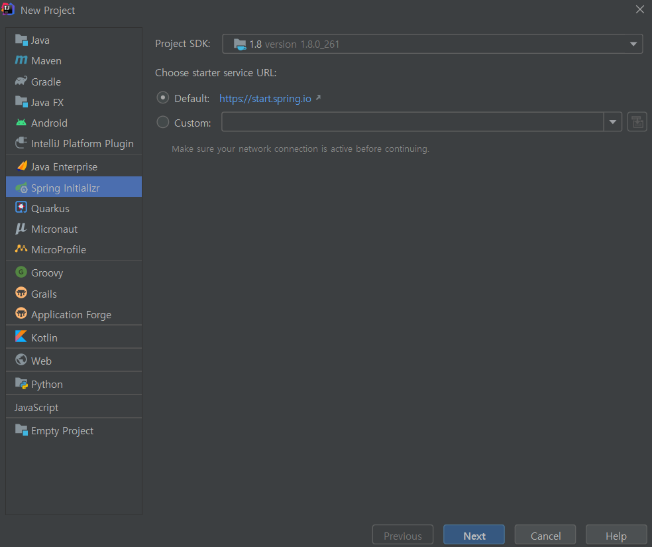Select the Application Forge label
Image resolution: width=652 pixels, height=547 pixels.
(x=71, y=315)
